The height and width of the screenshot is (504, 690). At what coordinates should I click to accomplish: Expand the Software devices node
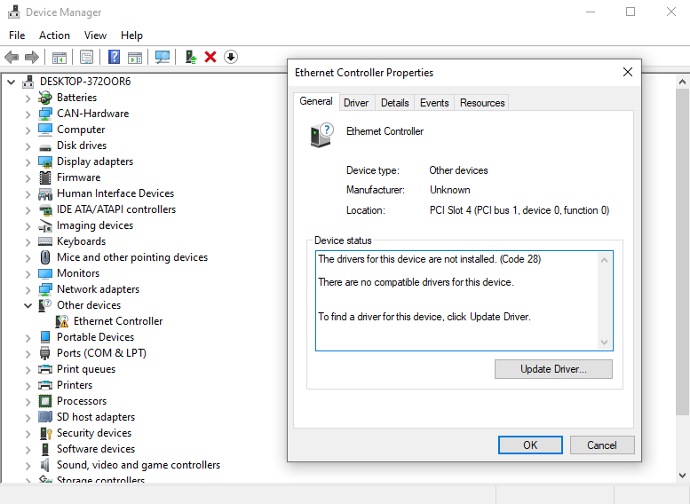(28, 450)
